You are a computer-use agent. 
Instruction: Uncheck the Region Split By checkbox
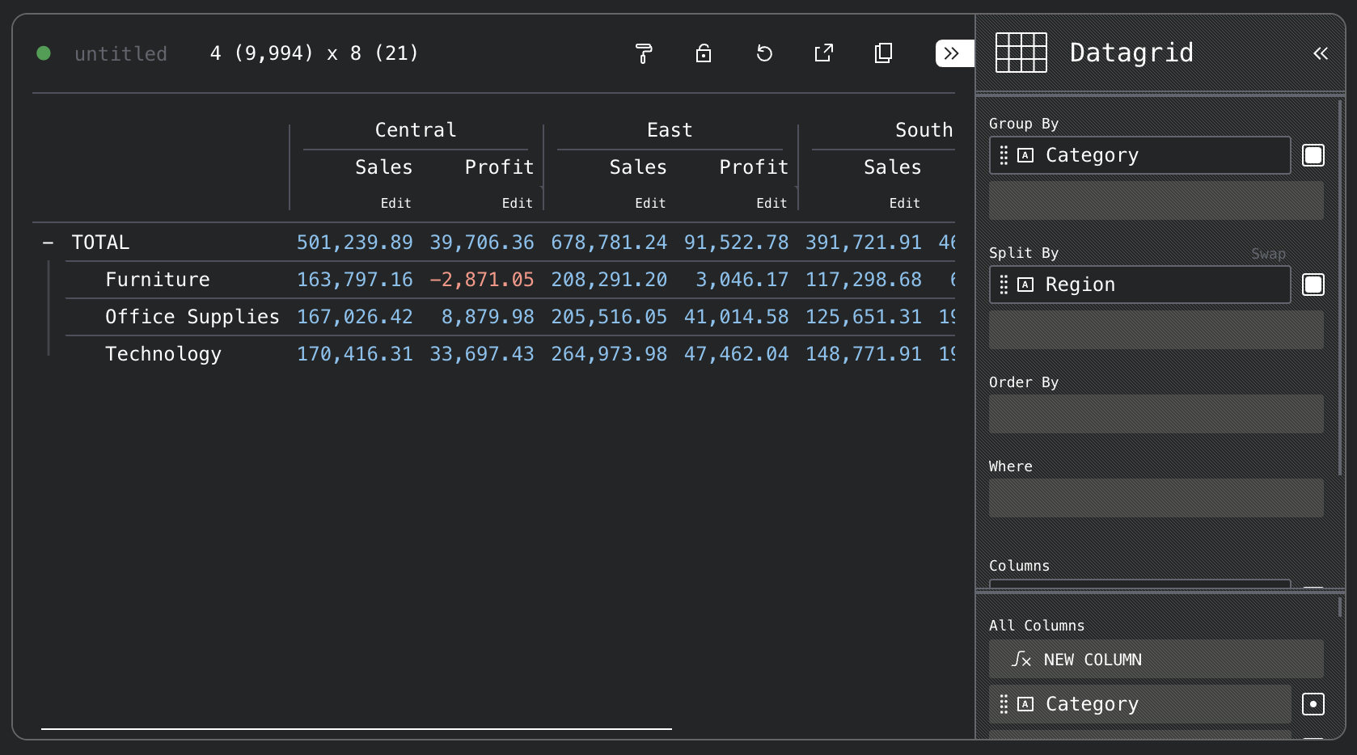(x=1313, y=285)
